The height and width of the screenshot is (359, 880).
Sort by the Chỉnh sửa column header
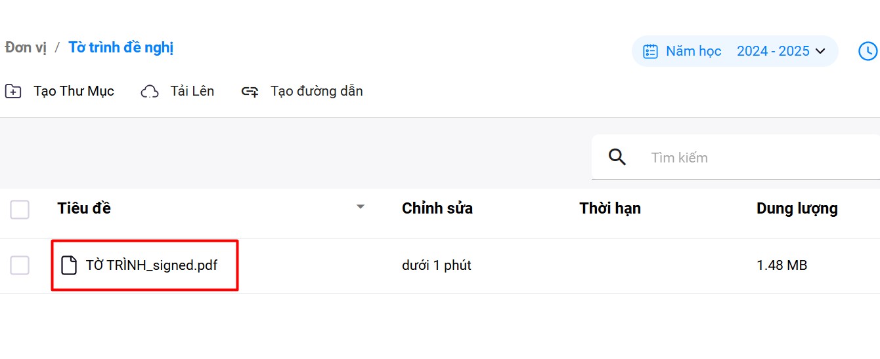pyautogui.click(x=437, y=208)
